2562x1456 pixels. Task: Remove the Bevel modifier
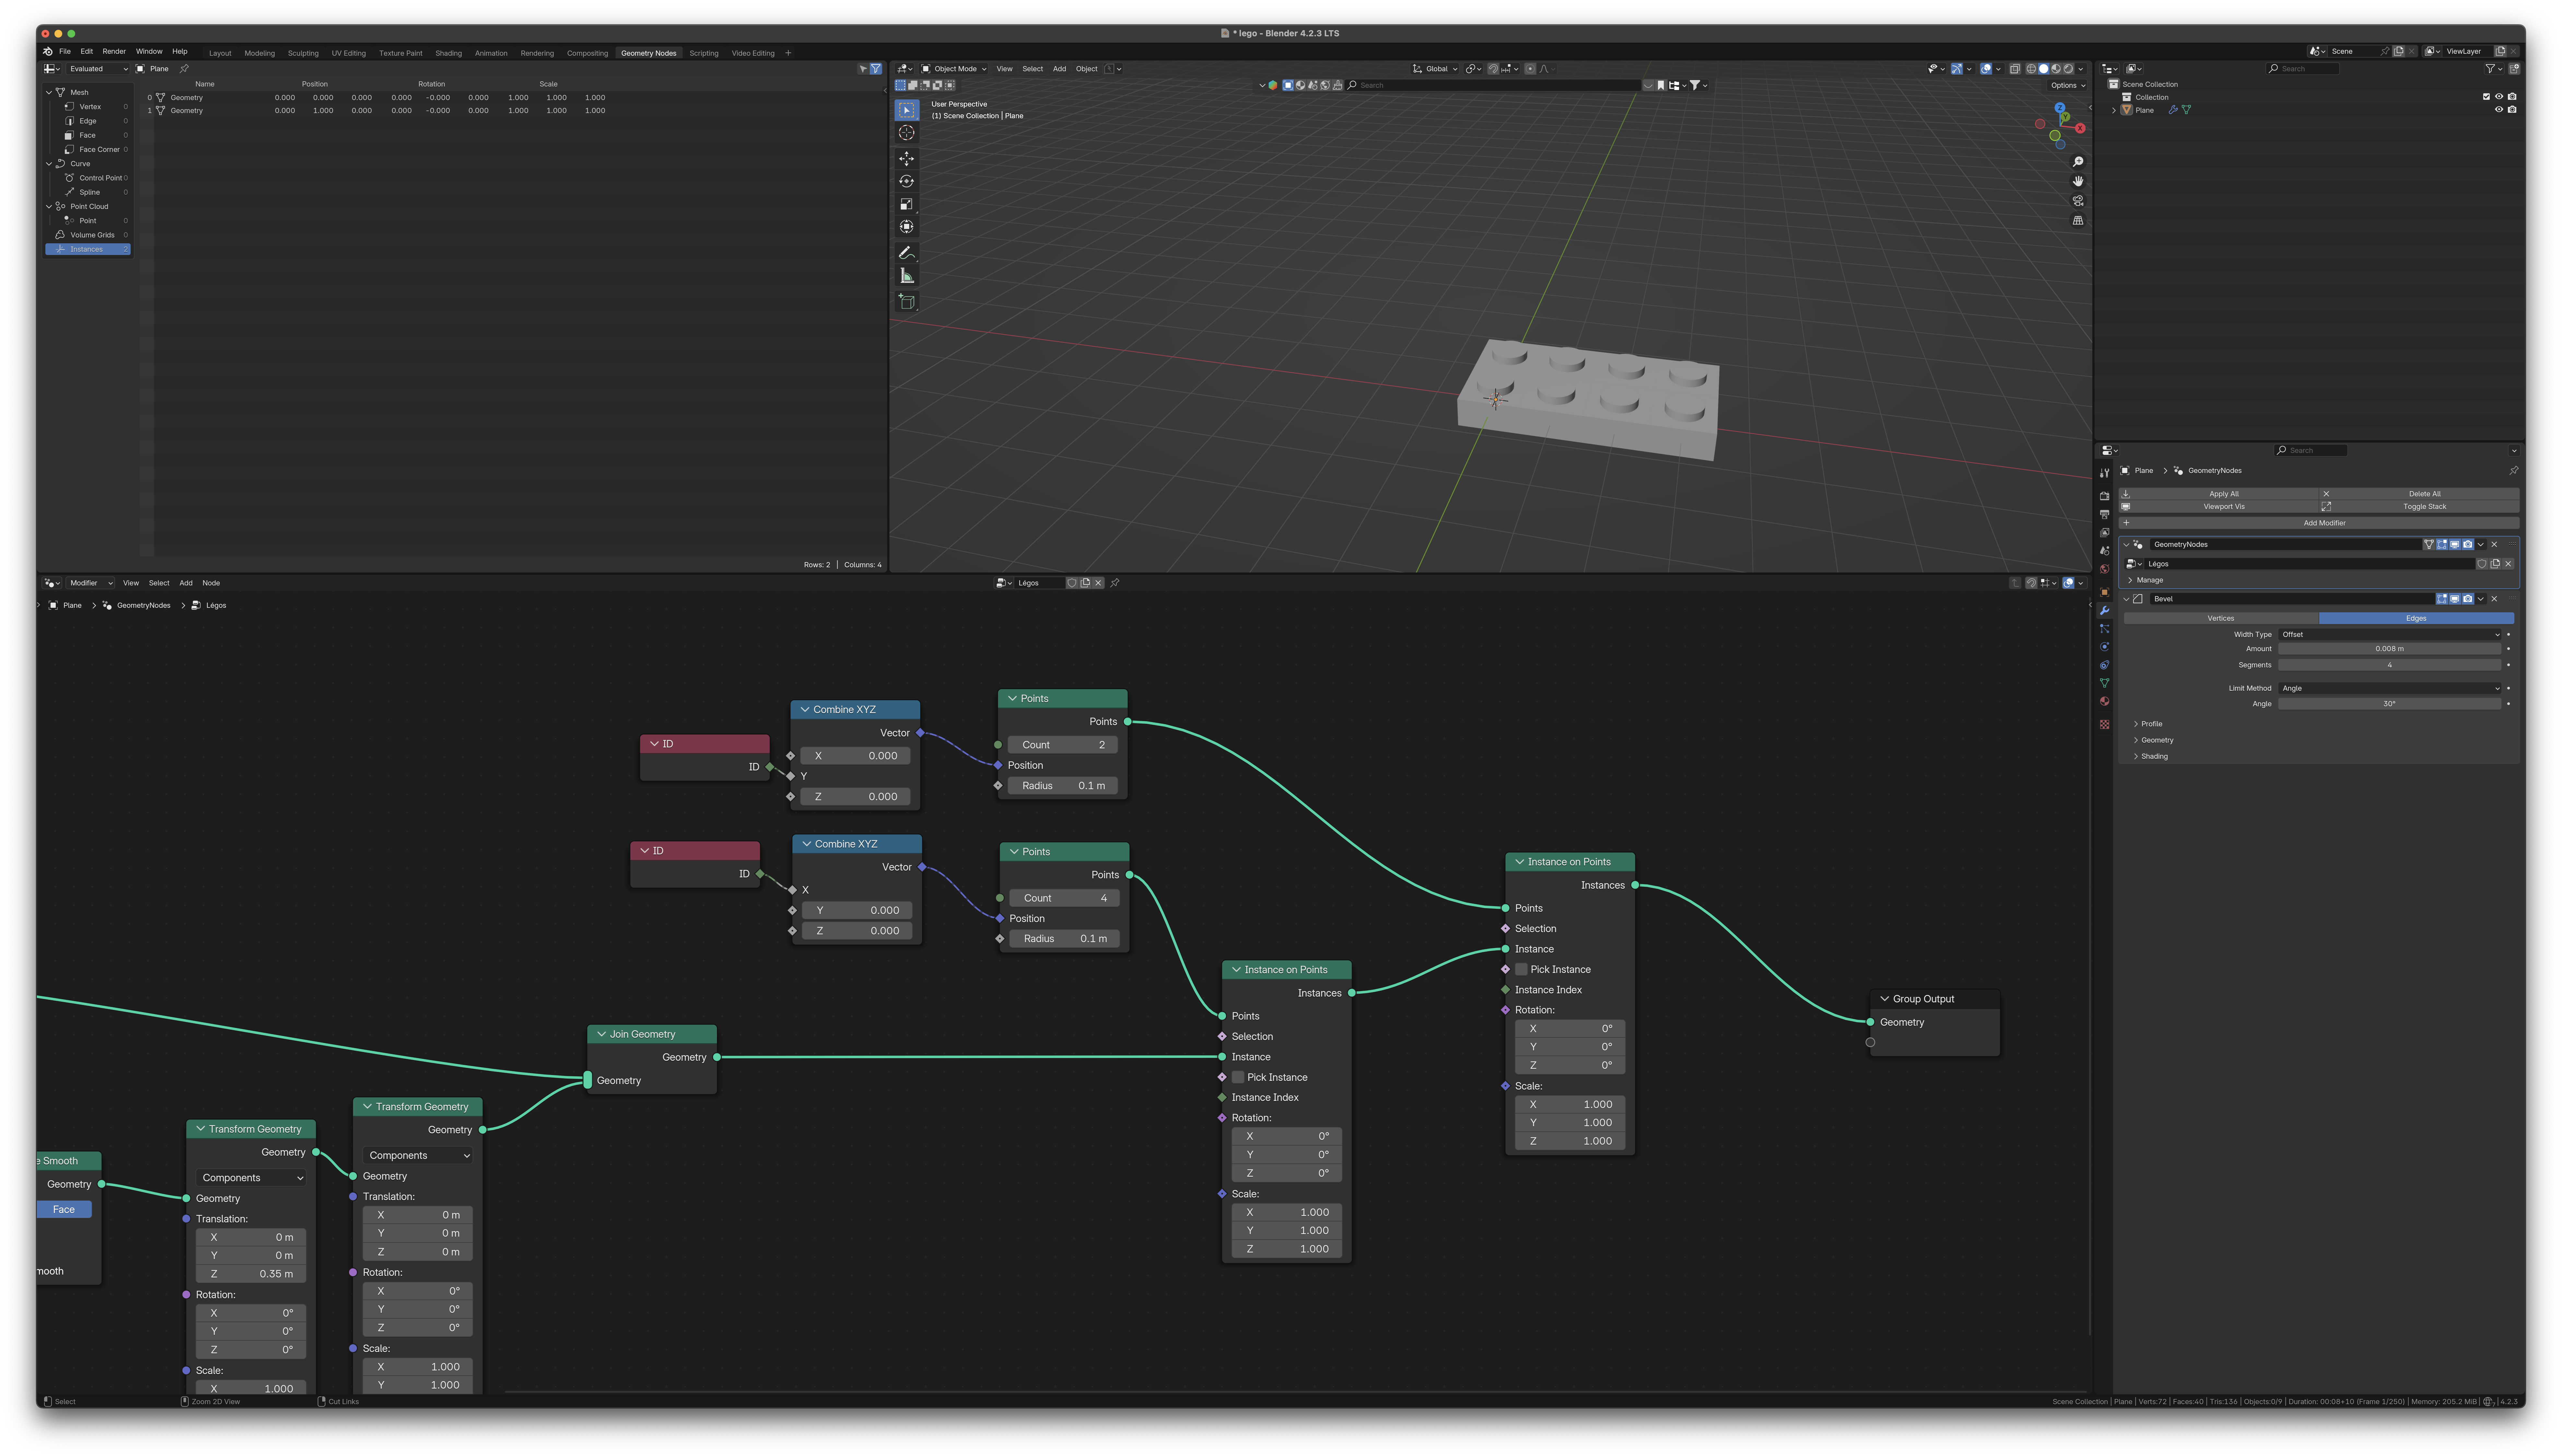pos(2494,599)
